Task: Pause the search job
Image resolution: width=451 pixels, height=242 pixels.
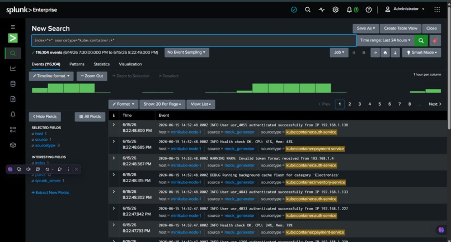Action: (354, 53)
